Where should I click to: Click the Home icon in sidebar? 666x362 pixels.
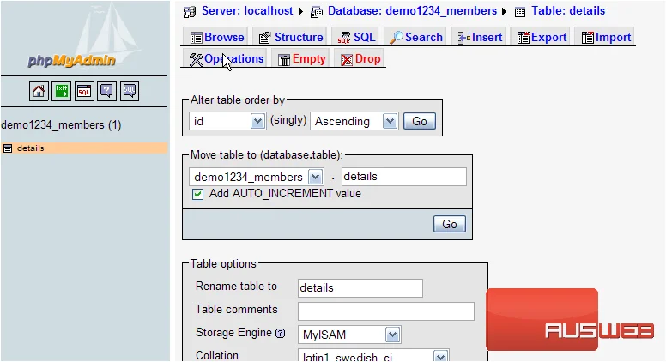point(39,91)
